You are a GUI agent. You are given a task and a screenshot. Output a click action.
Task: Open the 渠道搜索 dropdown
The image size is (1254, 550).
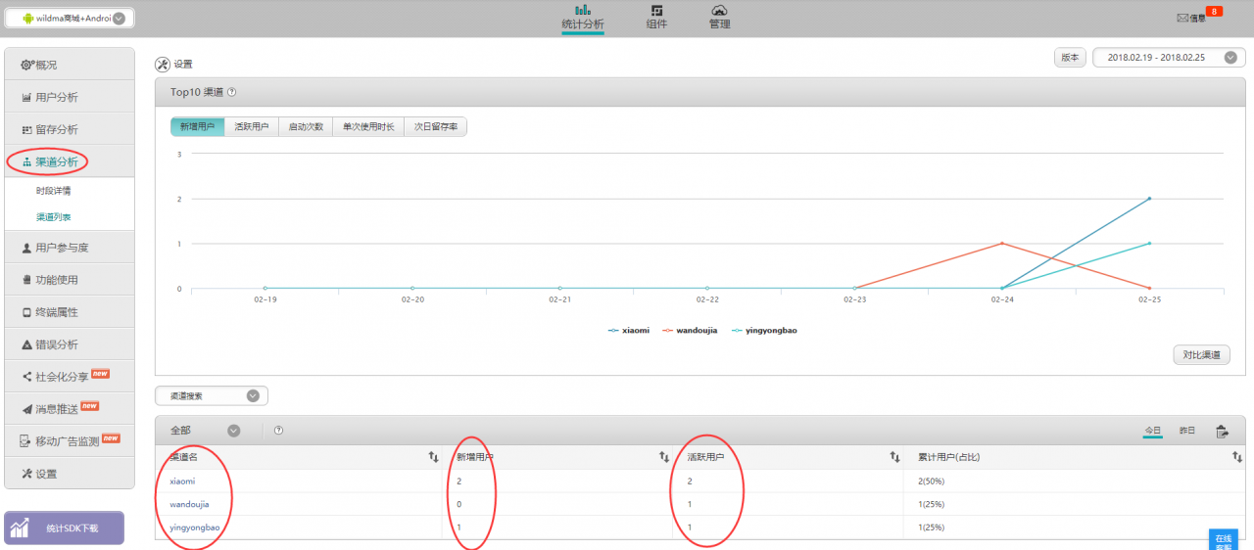pyautogui.click(x=212, y=395)
